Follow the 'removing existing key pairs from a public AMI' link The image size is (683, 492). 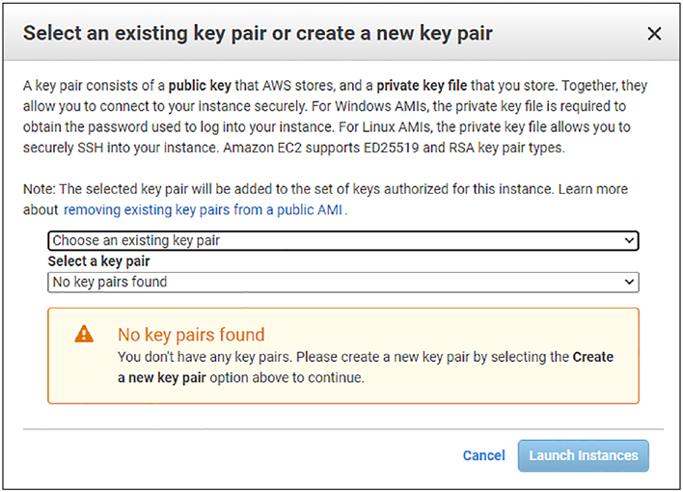click(203, 210)
